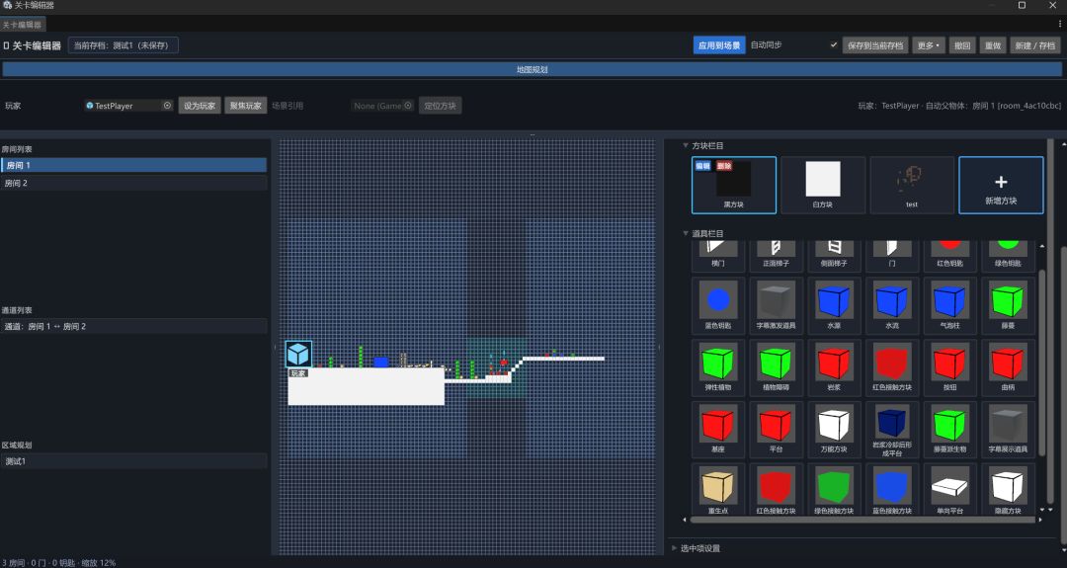Image resolution: width=1067 pixels, height=568 pixels.
Task: Pick the 弹性植物 green cube
Action: [718, 367]
